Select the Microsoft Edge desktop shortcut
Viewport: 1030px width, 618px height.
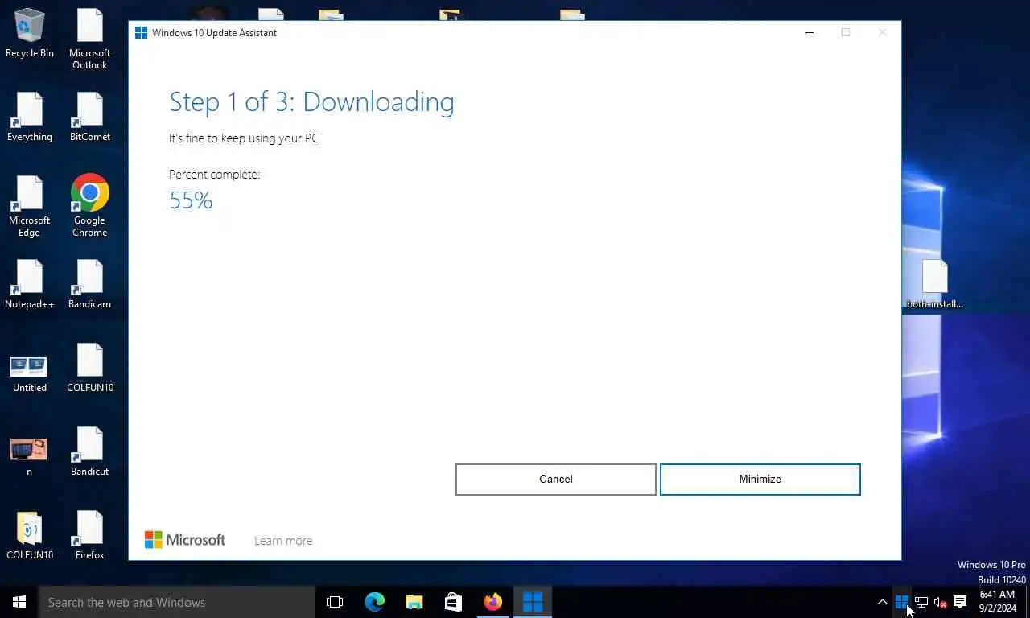coord(30,207)
